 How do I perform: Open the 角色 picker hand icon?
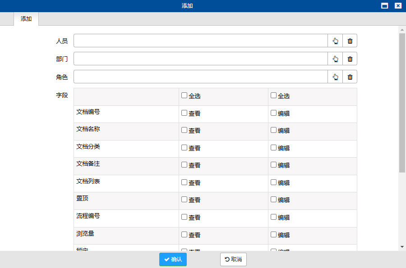[x=335, y=77]
